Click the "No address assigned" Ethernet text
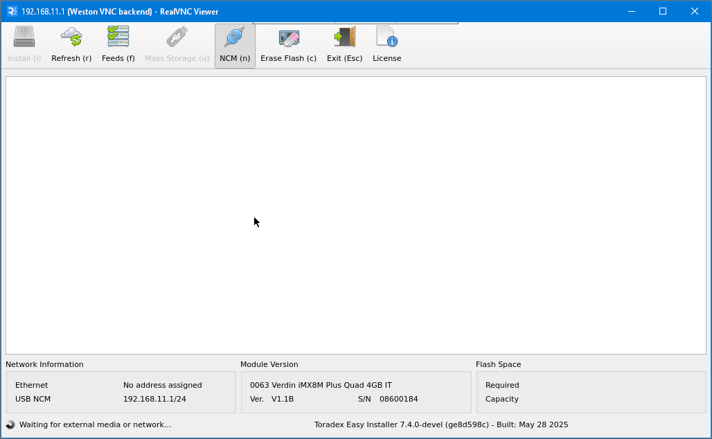Viewport: 712px width, 439px height. pos(162,385)
